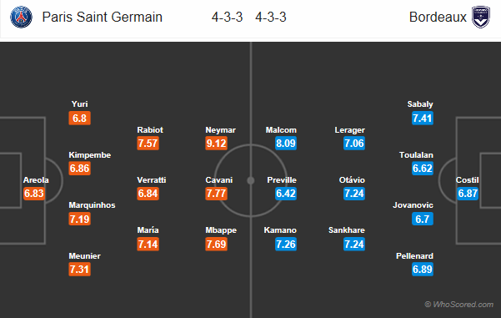Click the WhoScored.com watermark
The image size is (501, 318).
[x=458, y=305]
